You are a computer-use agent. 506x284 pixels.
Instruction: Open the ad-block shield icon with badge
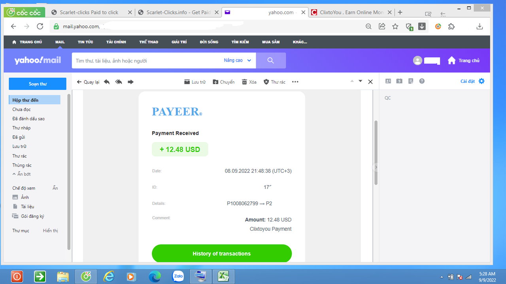409,27
